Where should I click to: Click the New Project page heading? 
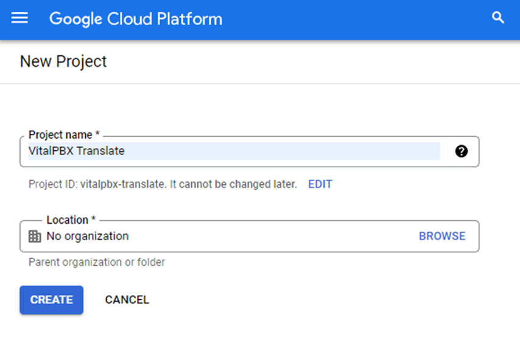click(63, 61)
